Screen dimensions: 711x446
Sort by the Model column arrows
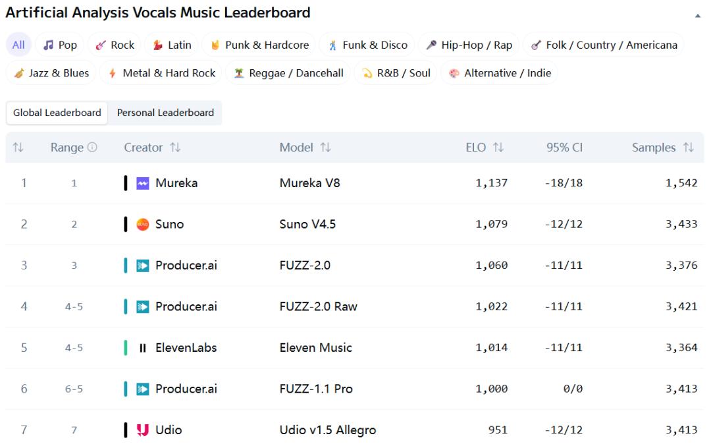tap(325, 148)
